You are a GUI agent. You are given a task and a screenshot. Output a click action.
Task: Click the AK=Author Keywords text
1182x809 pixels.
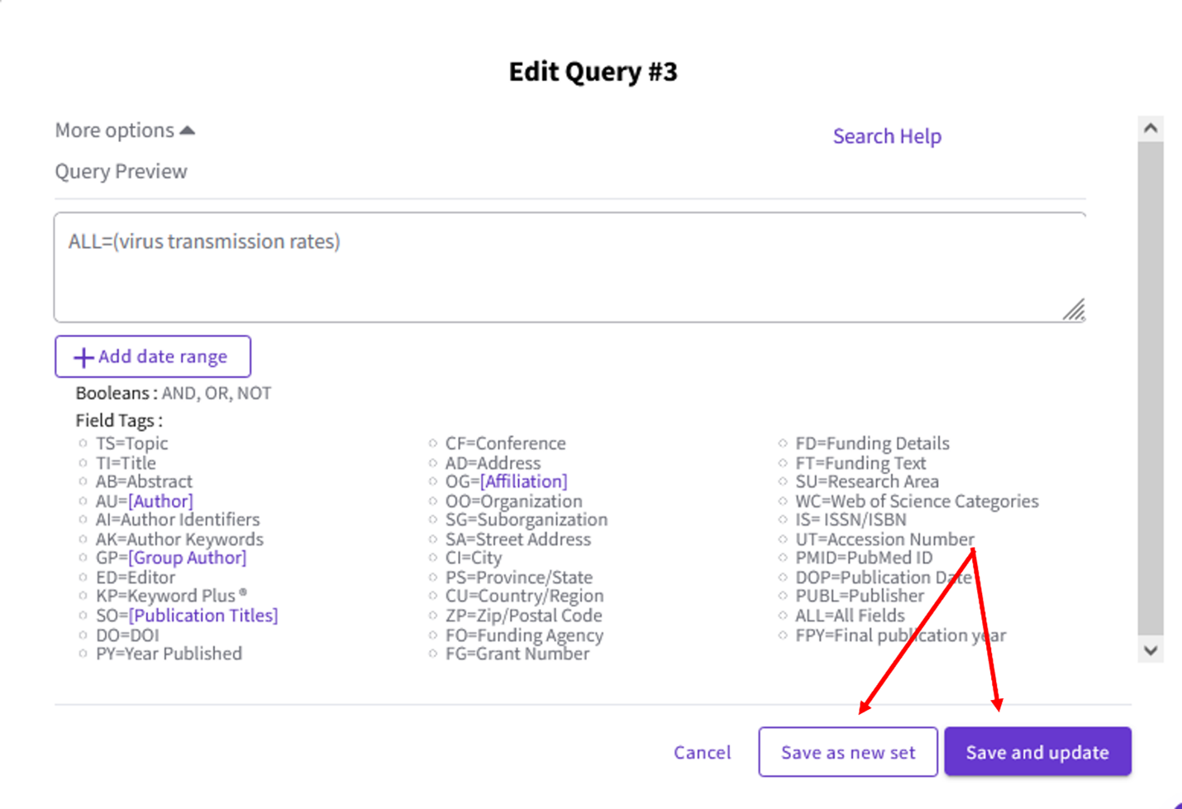(179, 539)
